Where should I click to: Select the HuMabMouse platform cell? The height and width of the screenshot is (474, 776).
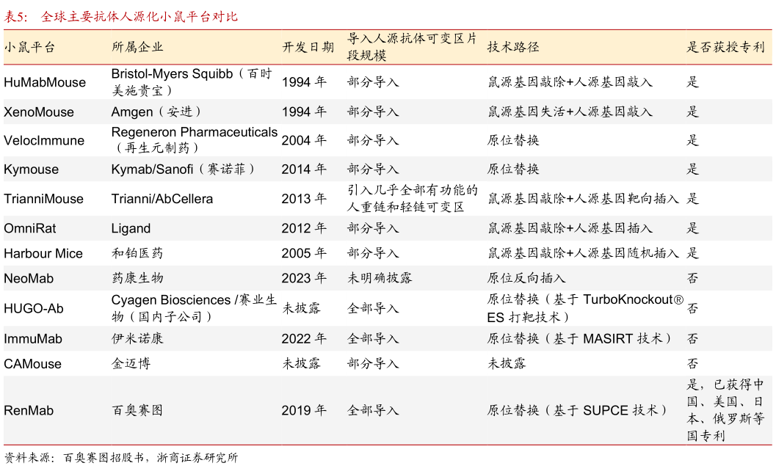45,82
